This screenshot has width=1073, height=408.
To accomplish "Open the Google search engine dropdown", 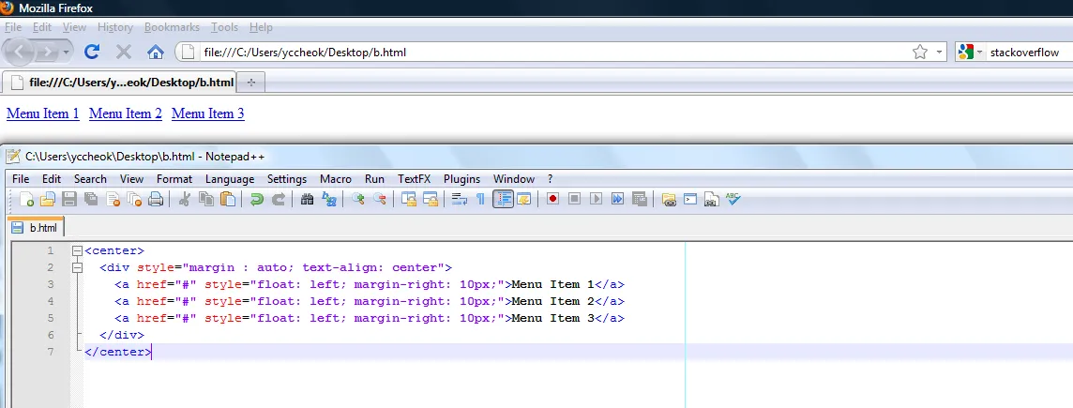I will (x=972, y=52).
